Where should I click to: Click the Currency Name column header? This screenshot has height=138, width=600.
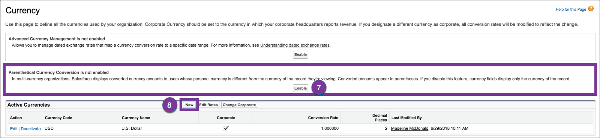tap(136, 118)
